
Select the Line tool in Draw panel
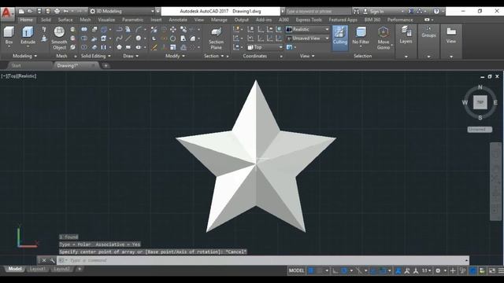click(128, 39)
